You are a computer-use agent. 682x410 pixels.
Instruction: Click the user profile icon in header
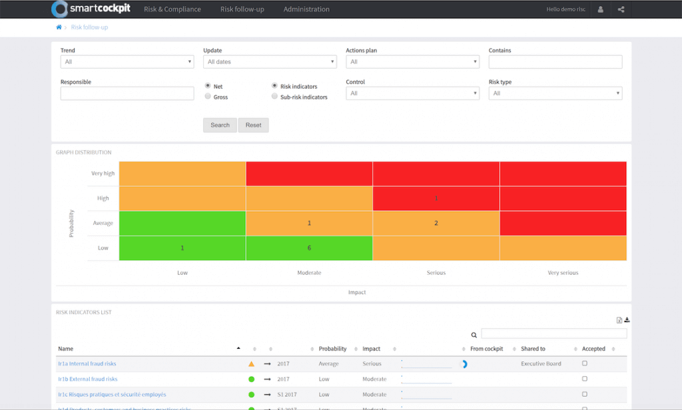click(x=601, y=9)
